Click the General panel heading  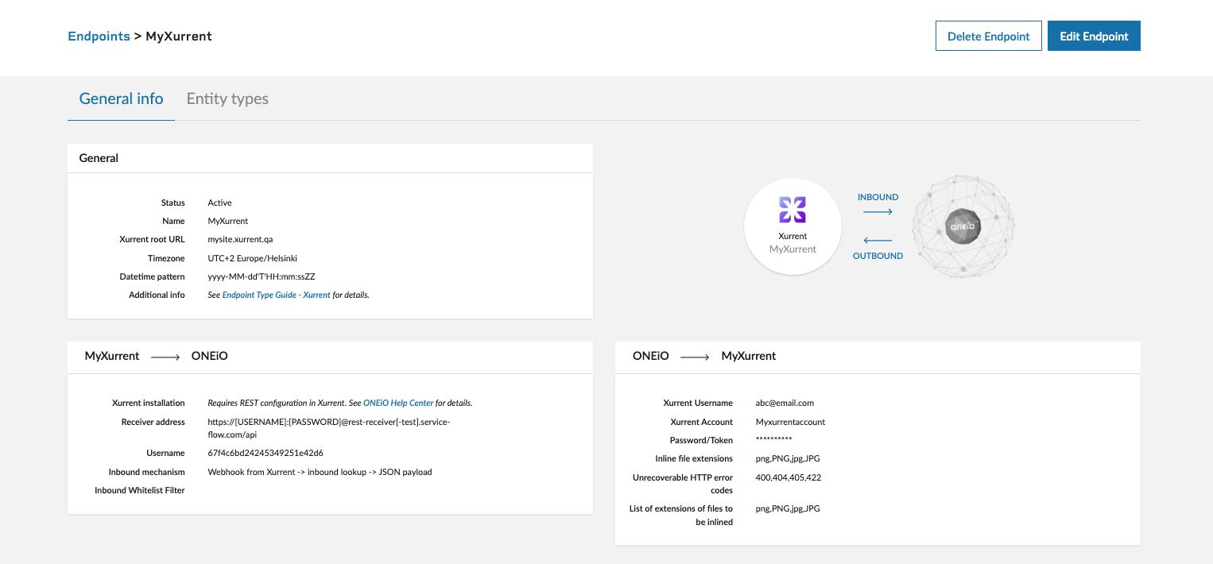point(99,158)
